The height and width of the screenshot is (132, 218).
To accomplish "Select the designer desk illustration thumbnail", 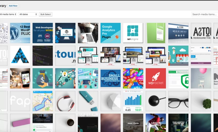I will (88, 78).
